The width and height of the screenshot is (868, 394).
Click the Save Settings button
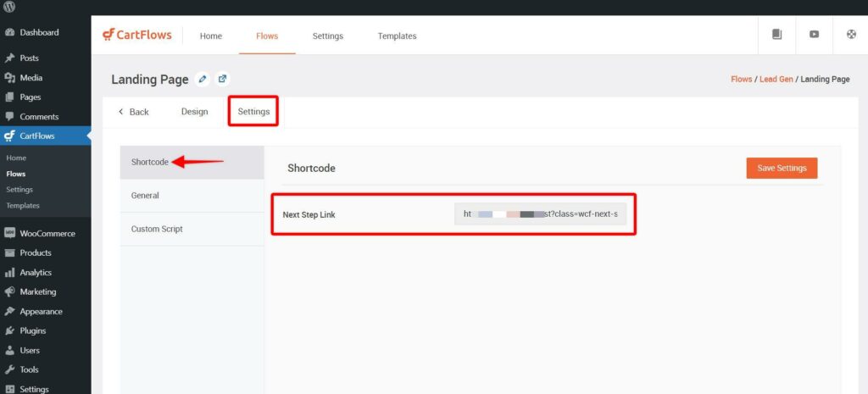click(x=782, y=169)
